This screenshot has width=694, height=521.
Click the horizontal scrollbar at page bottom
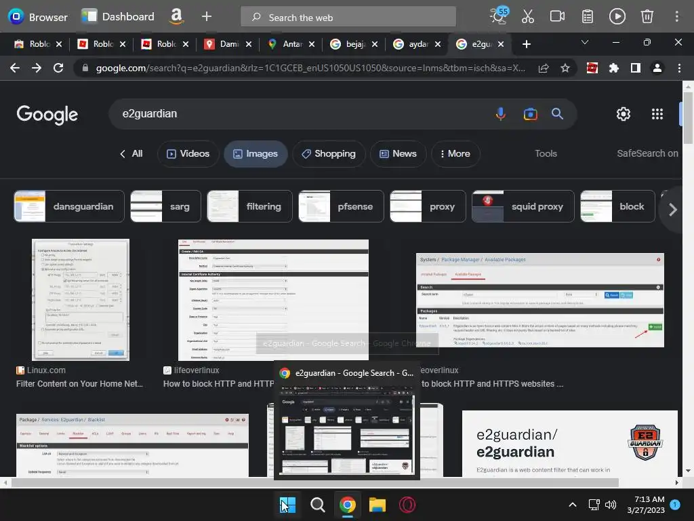[x=314, y=482]
